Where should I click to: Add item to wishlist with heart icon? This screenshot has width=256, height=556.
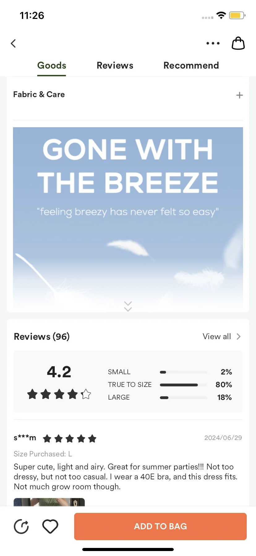click(50, 527)
